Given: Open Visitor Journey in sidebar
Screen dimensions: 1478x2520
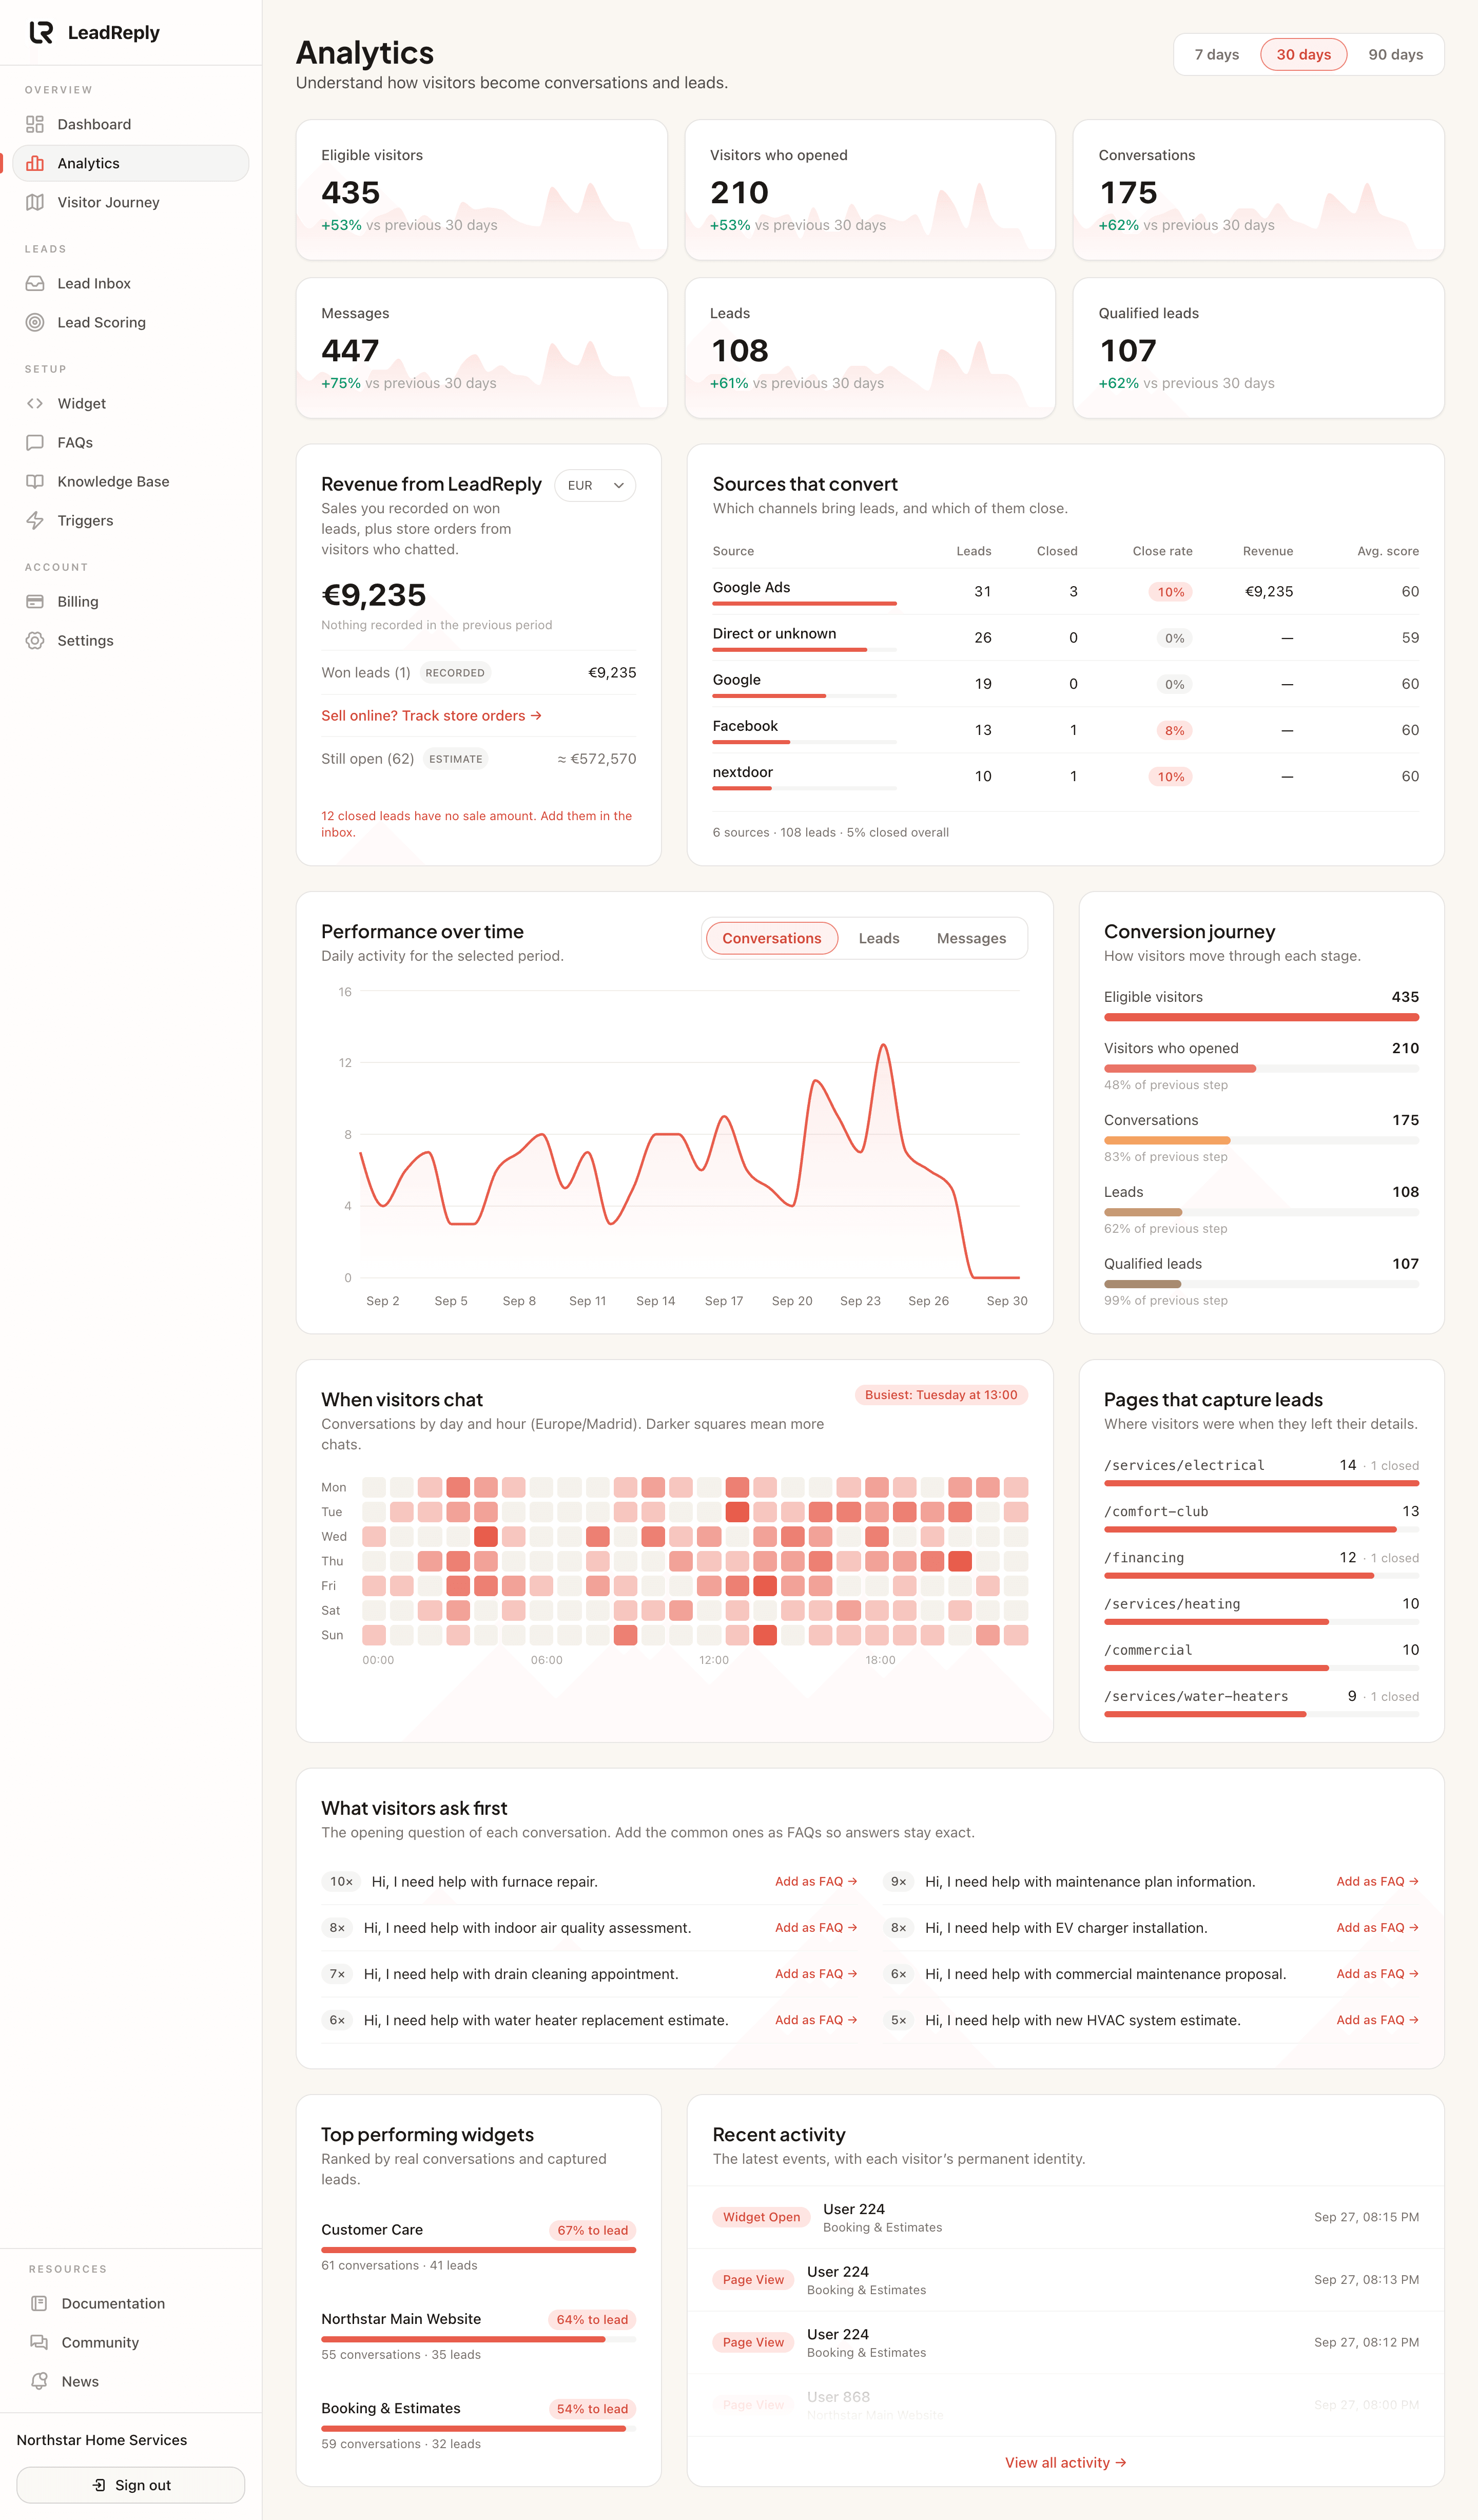Looking at the screenshot, I should pos(131,202).
